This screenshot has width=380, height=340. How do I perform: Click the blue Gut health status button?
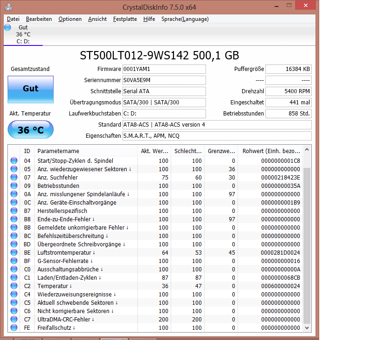coord(31,89)
